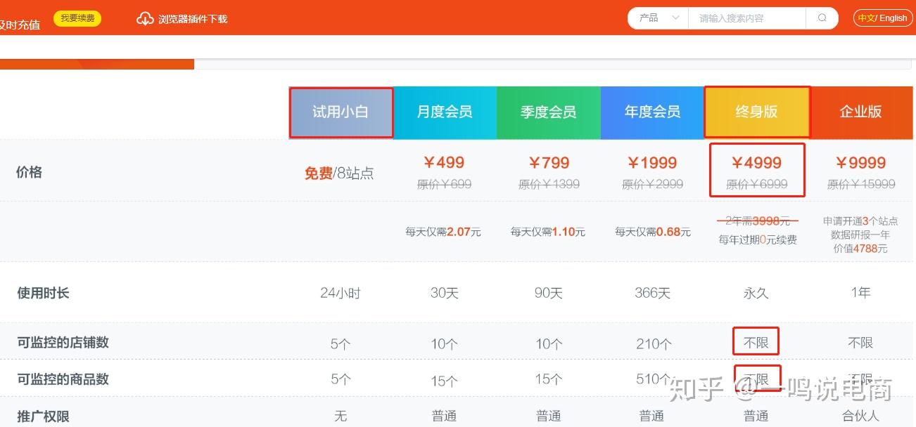
Task: Click the 使用时长 row label
Action: tap(43, 293)
